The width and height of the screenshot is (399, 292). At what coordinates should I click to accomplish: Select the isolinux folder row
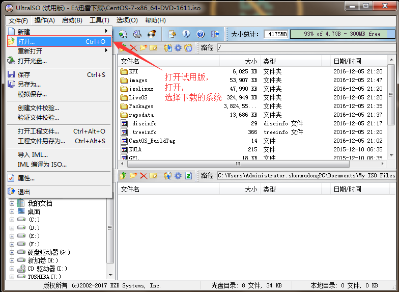pyautogui.click(x=252, y=89)
